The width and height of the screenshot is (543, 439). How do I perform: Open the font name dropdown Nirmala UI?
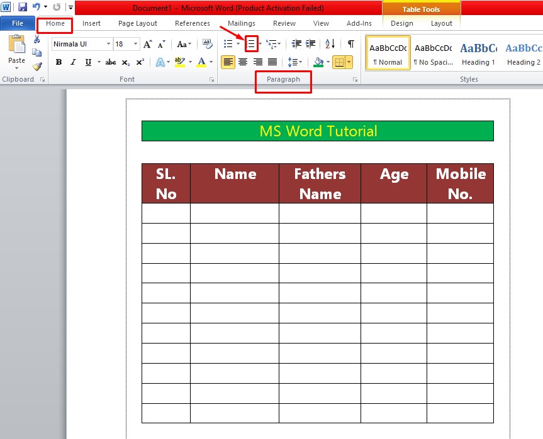point(82,44)
